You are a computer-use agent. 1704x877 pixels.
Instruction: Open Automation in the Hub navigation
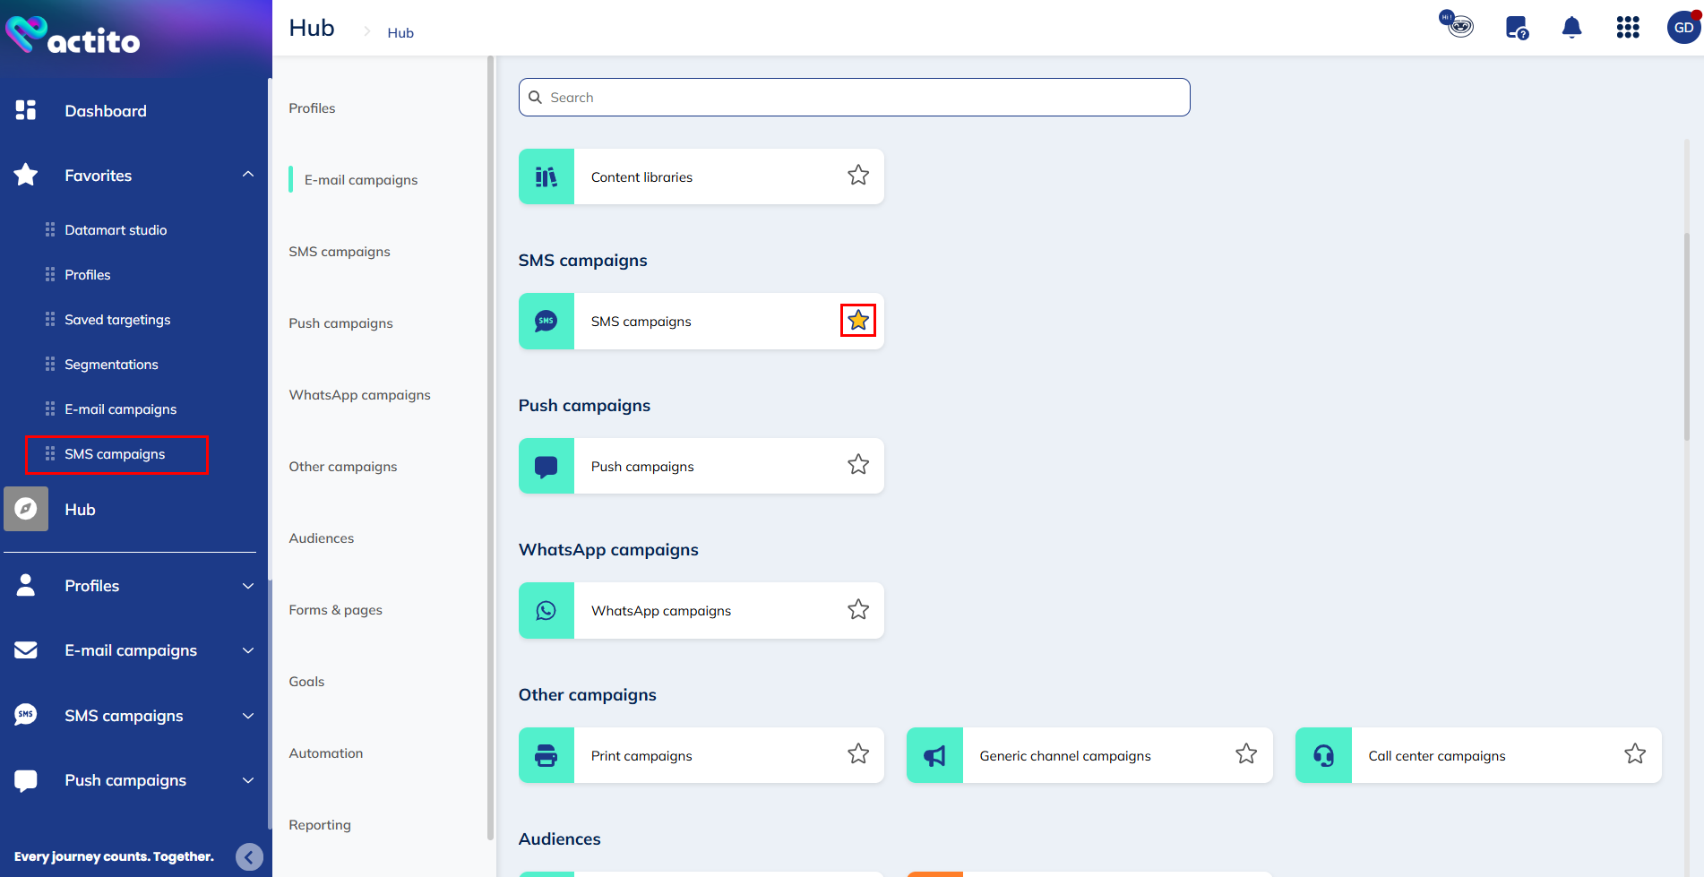pyautogui.click(x=325, y=752)
